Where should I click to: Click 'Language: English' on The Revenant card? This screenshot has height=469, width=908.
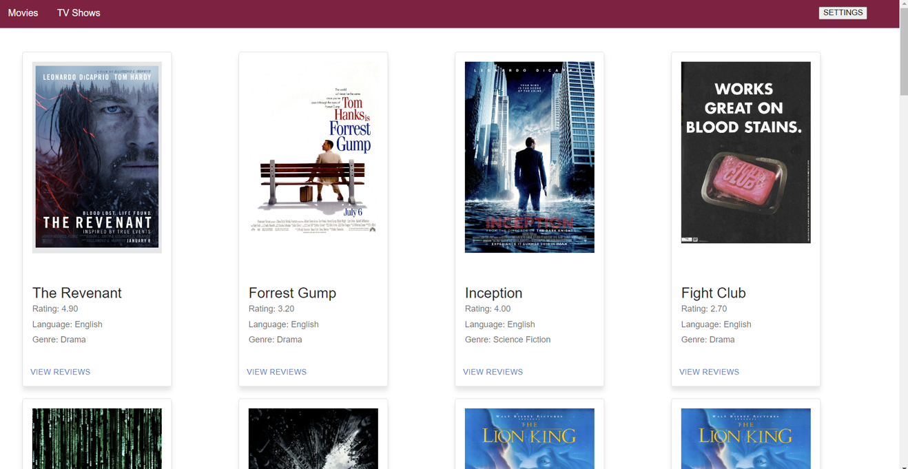(68, 324)
